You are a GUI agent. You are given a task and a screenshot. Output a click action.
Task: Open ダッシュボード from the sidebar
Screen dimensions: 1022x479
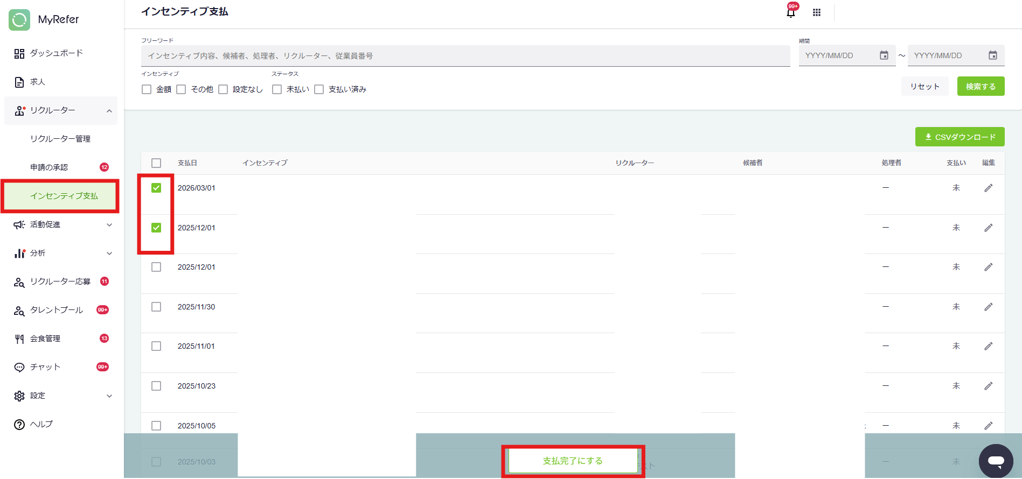56,53
